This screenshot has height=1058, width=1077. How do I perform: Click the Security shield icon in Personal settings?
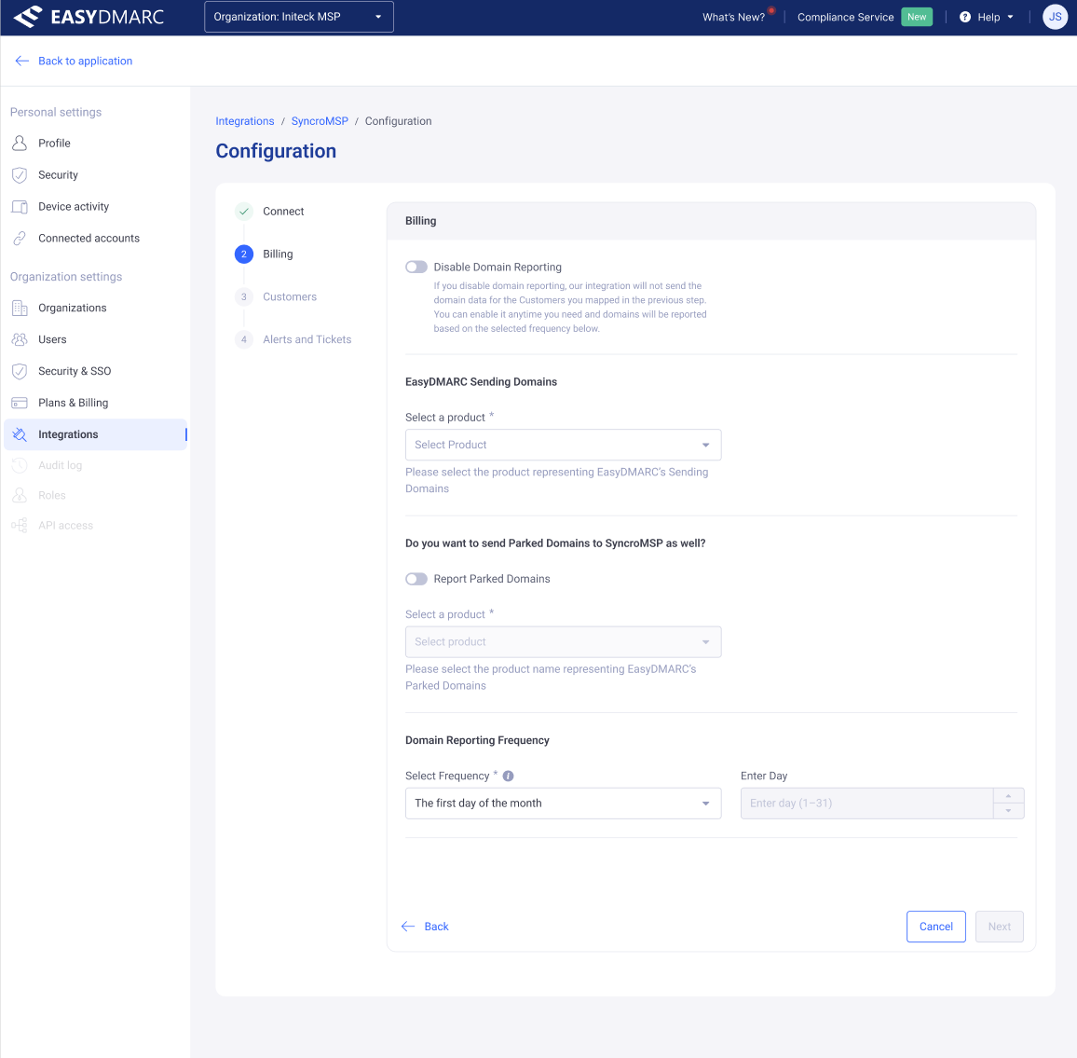[20, 174]
